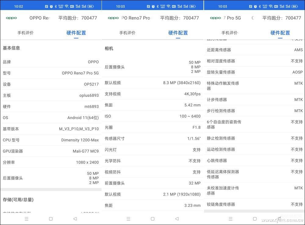Click the Wi-Fi icon in the 10:02 status bar

click(67, 6)
